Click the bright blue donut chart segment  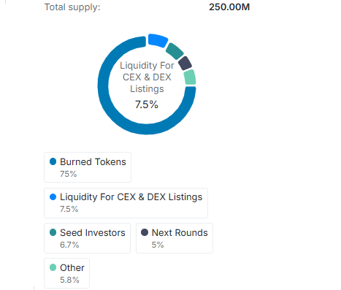pyautogui.click(x=158, y=40)
